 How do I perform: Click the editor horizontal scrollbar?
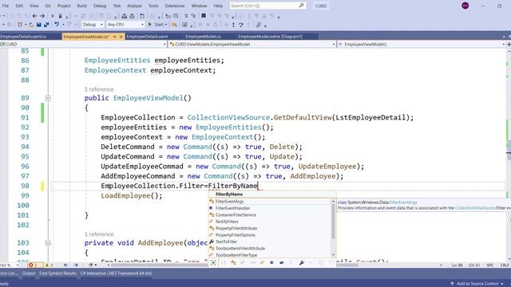click(235, 265)
